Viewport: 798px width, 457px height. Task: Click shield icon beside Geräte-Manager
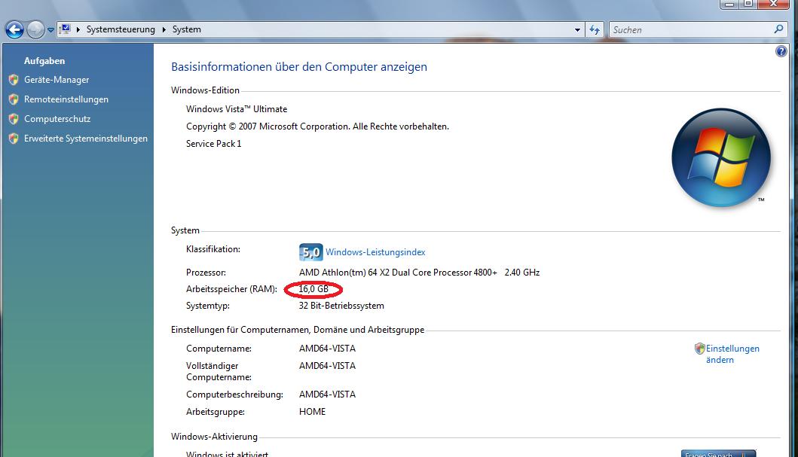(14, 80)
